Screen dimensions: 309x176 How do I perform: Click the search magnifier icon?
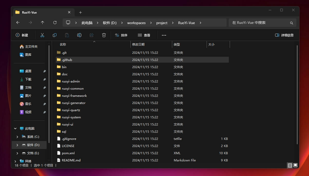[x=292, y=23]
